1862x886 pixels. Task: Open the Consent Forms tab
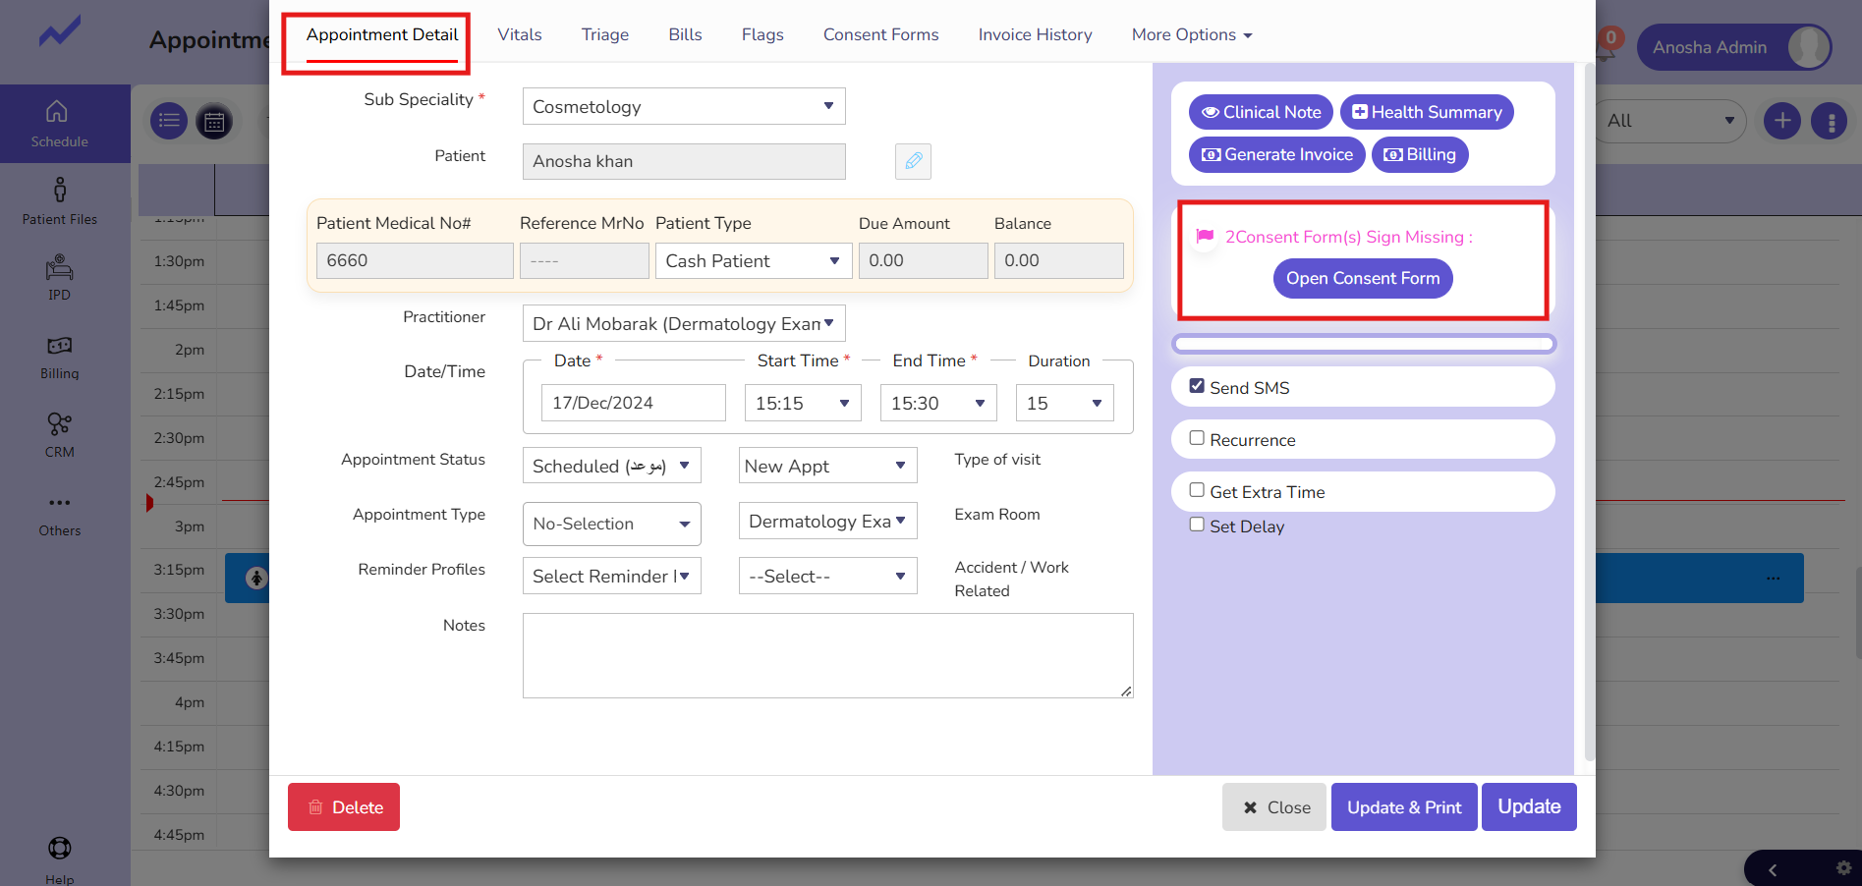pos(880,34)
